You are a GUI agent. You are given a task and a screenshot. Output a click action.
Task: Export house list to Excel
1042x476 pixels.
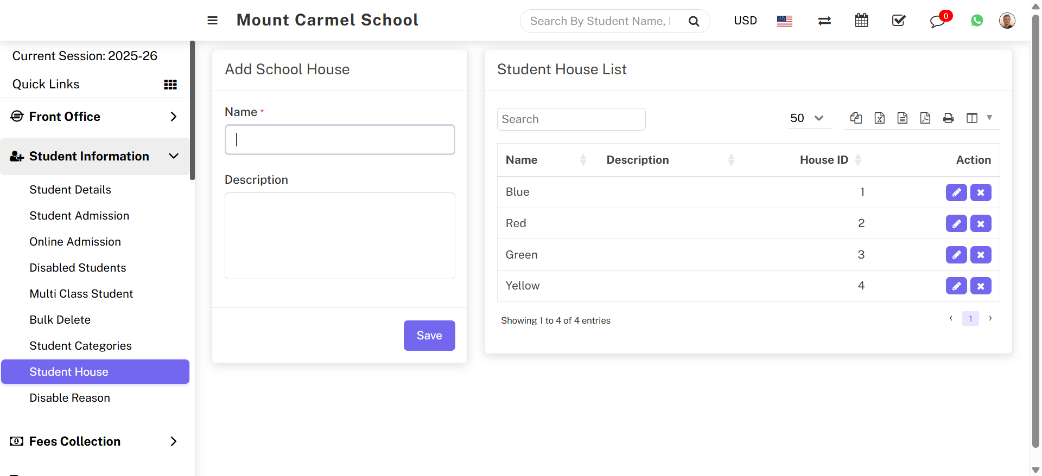(880, 118)
